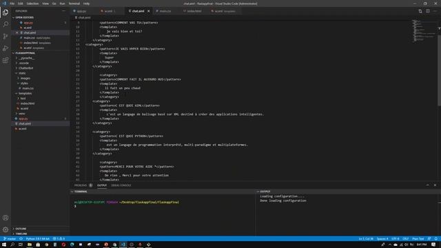The width and height of the screenshot is (441, 248).
Task: Open the Terminal menu
Action: tap(74, 3)
